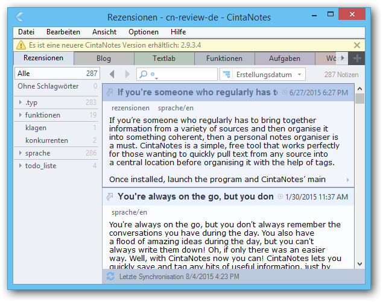Click the notes list scrollbar thumb
The image size is (383, 302).
coord(359,99)
